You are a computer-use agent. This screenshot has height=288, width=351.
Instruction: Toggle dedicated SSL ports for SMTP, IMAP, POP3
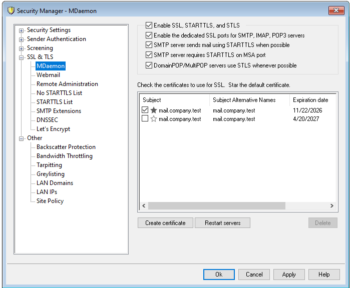coord(149,35)
